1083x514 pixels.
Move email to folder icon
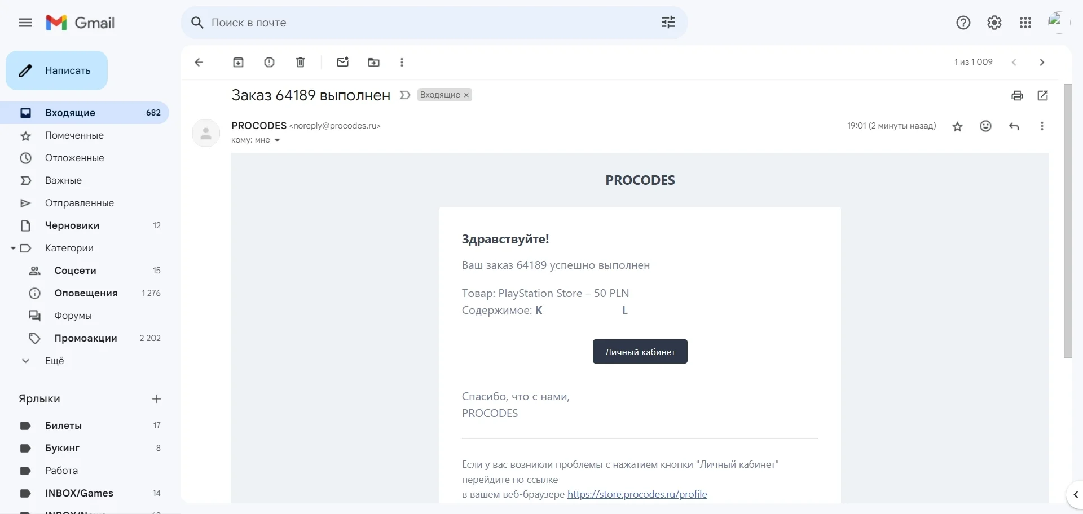(x=374, y=63)
